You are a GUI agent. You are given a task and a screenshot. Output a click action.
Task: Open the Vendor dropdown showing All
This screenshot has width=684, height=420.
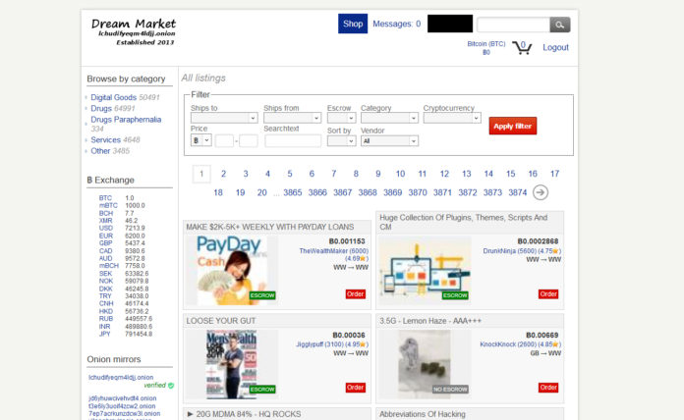click(x=389, y=141)
